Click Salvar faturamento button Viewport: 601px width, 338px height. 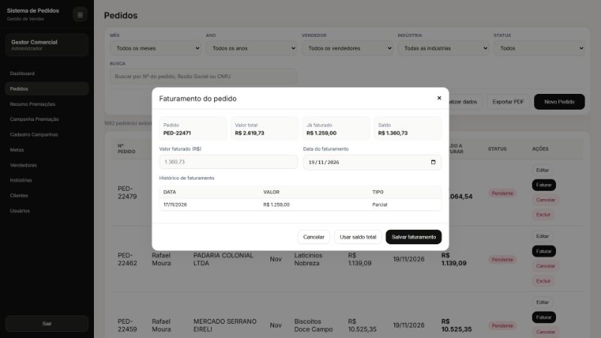click(414, 237)
